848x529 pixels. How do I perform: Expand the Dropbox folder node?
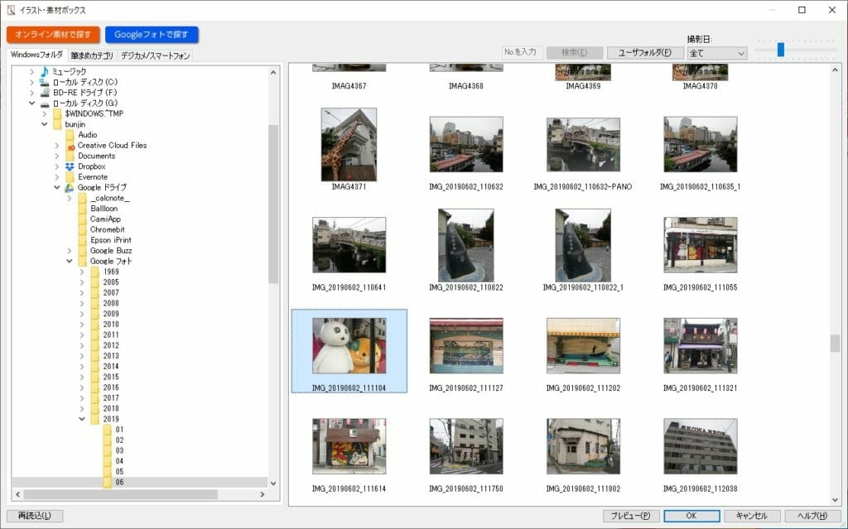57,166
